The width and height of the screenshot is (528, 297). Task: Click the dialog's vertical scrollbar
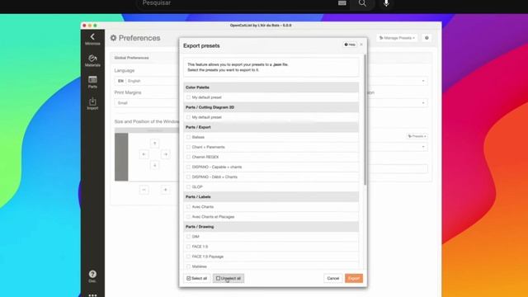pos(365,120)
